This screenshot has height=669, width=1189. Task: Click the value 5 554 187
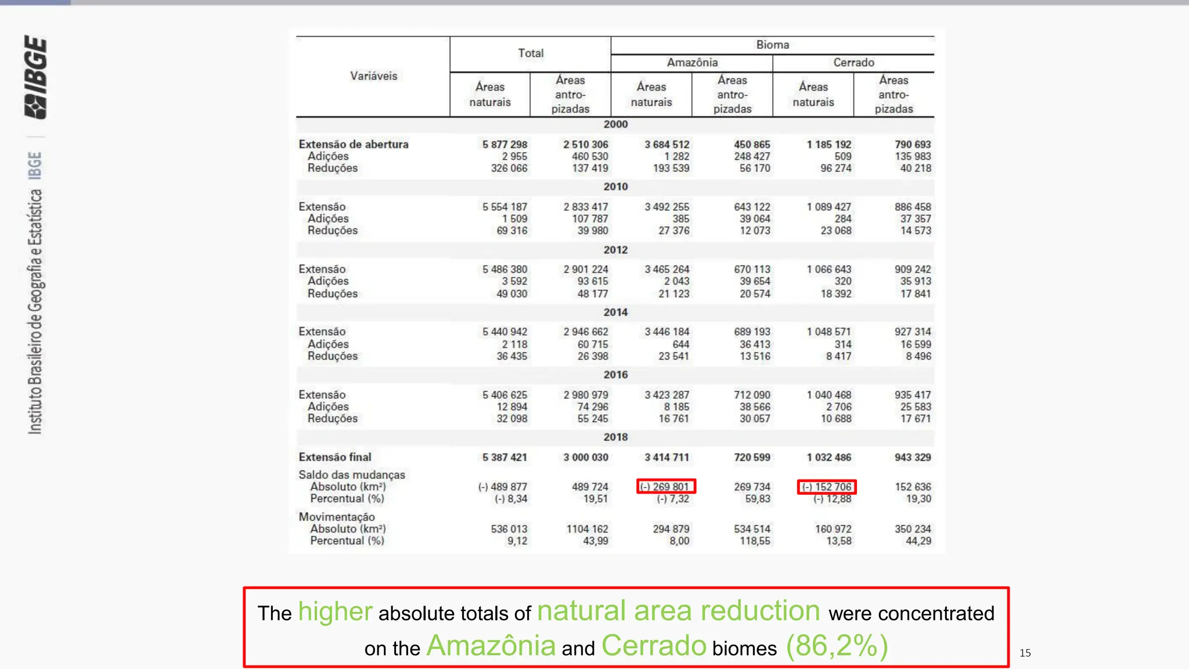505,207
